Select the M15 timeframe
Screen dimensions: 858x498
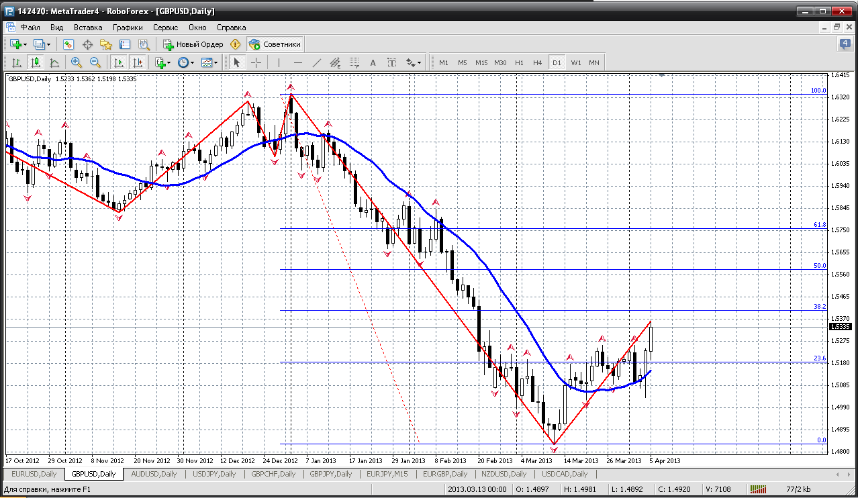pyautogui.click(x=481, y=62)
